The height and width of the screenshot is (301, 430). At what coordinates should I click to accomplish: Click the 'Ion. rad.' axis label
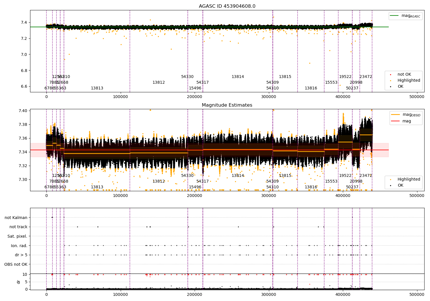(x=19, y=246)
